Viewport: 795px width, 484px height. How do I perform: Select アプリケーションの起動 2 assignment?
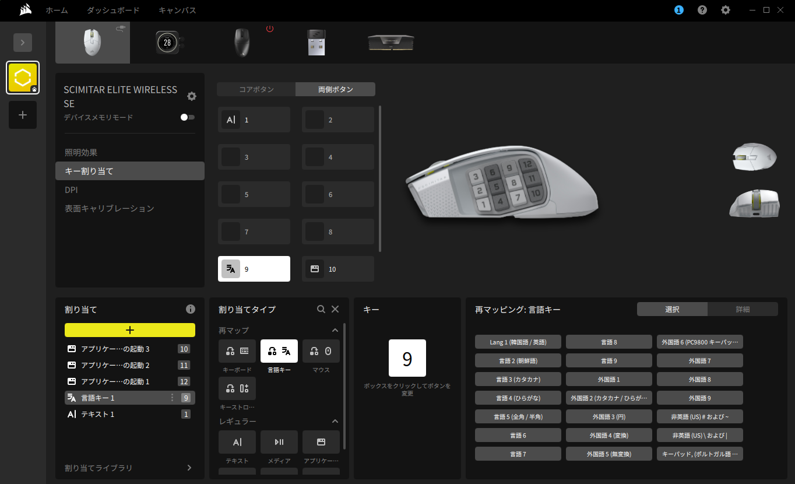click(x=130, y=365)
